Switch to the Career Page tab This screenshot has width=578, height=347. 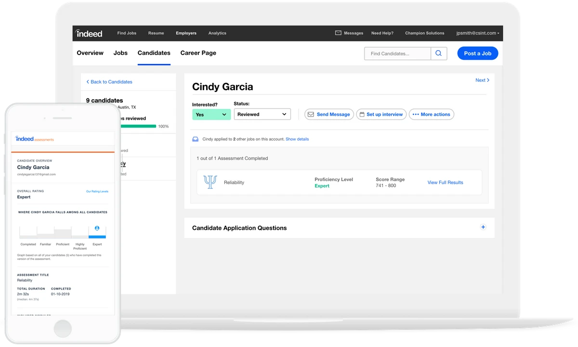[x=198, y=53]
